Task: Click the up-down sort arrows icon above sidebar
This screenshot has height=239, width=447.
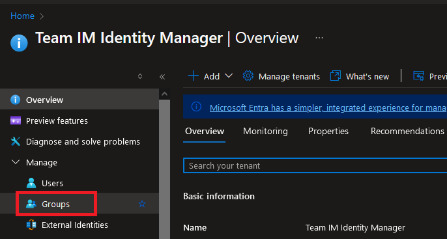Action: point(140,76)
